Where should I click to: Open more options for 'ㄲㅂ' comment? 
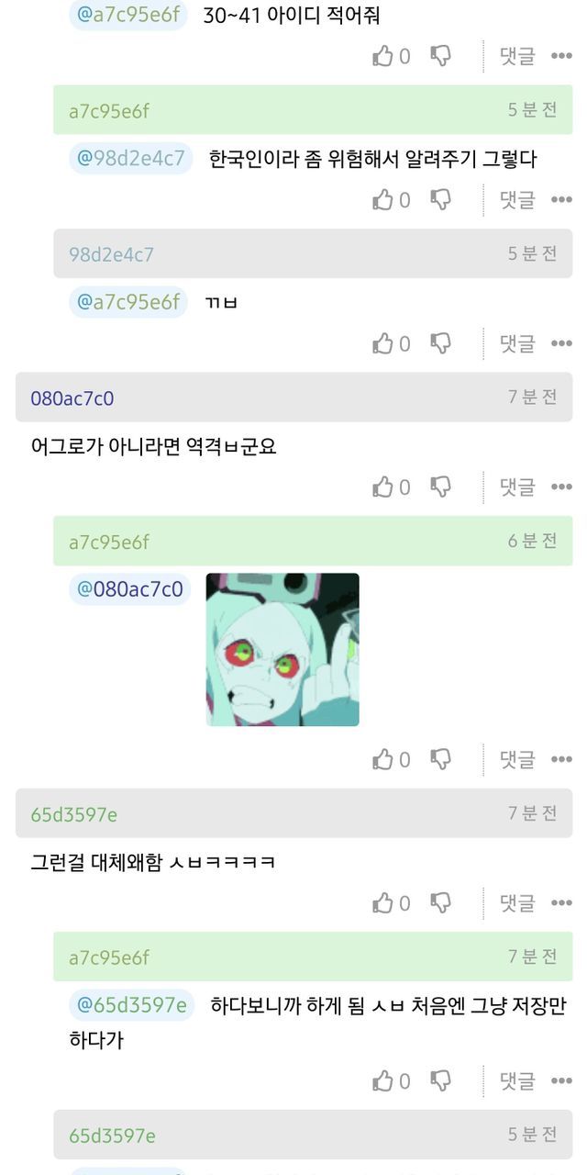point(561,343)
